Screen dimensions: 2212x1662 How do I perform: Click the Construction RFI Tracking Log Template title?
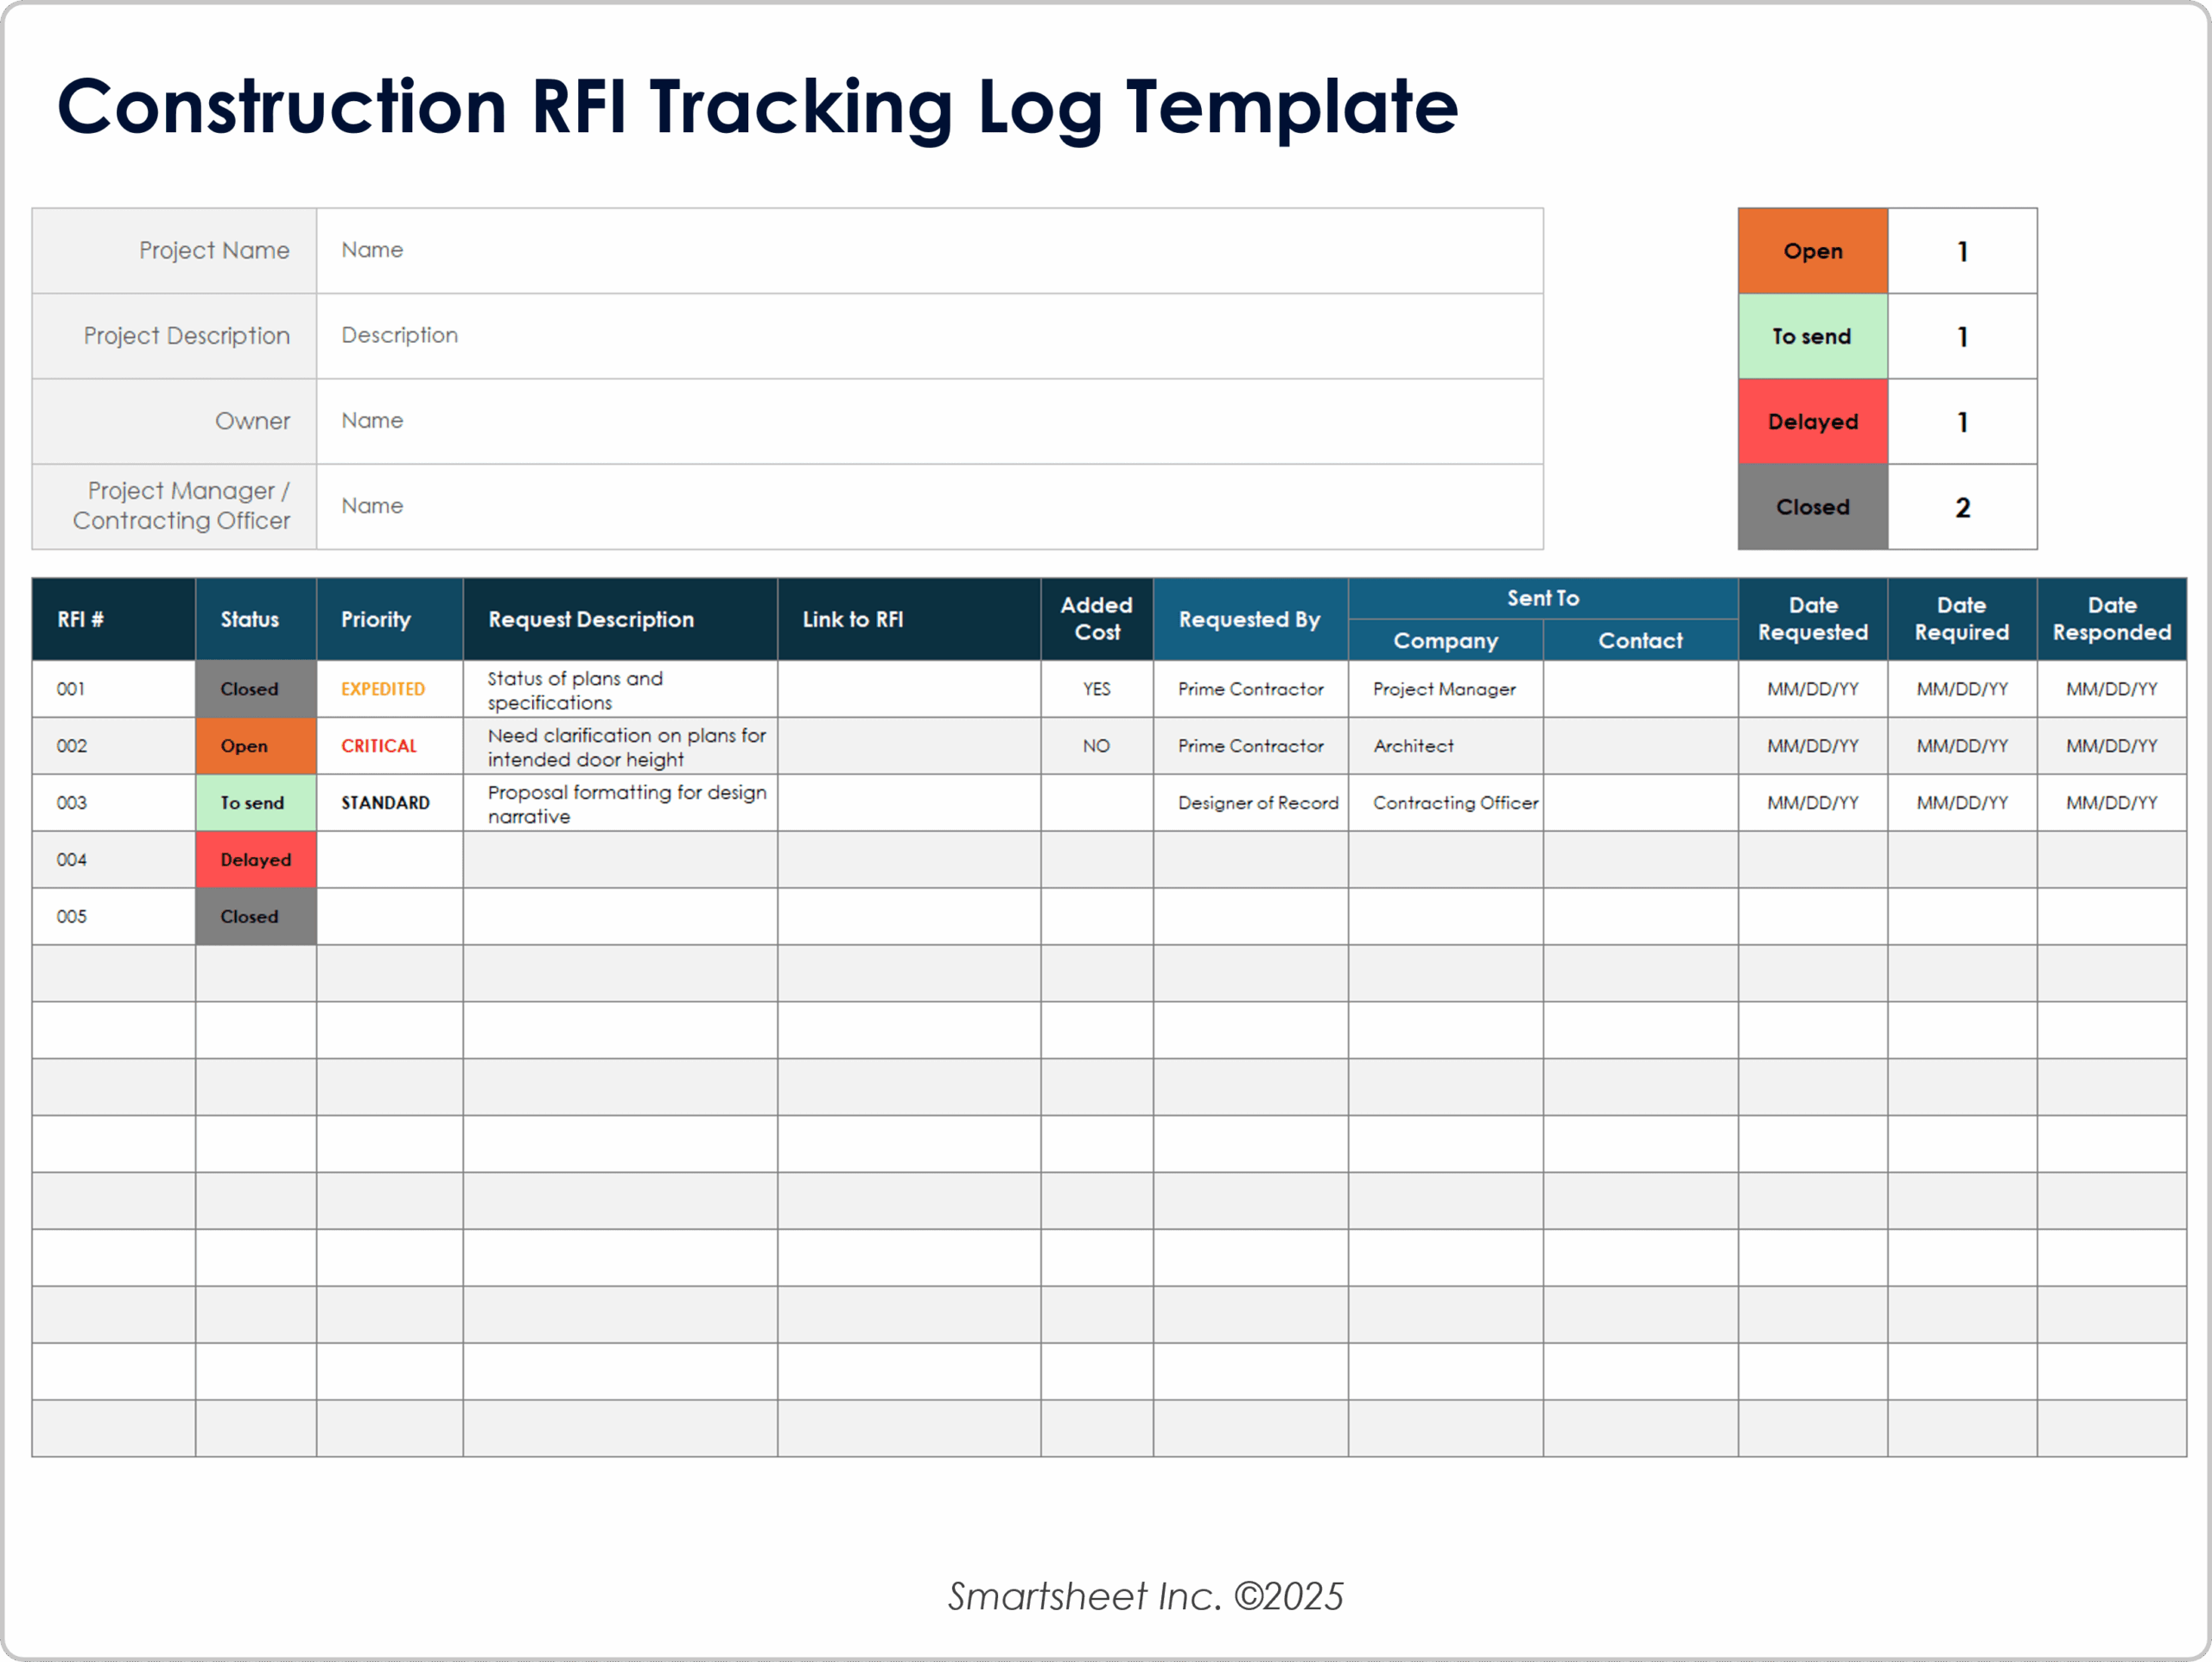click(x=757, y=108)
